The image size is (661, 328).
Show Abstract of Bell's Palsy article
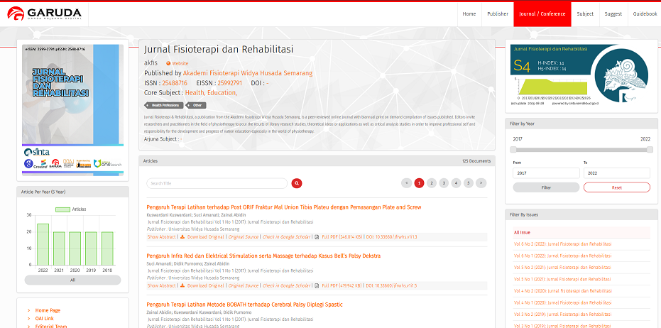click(161, 286)
